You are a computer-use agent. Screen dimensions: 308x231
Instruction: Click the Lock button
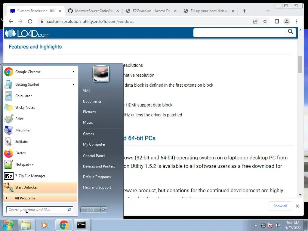click(90, 210)
